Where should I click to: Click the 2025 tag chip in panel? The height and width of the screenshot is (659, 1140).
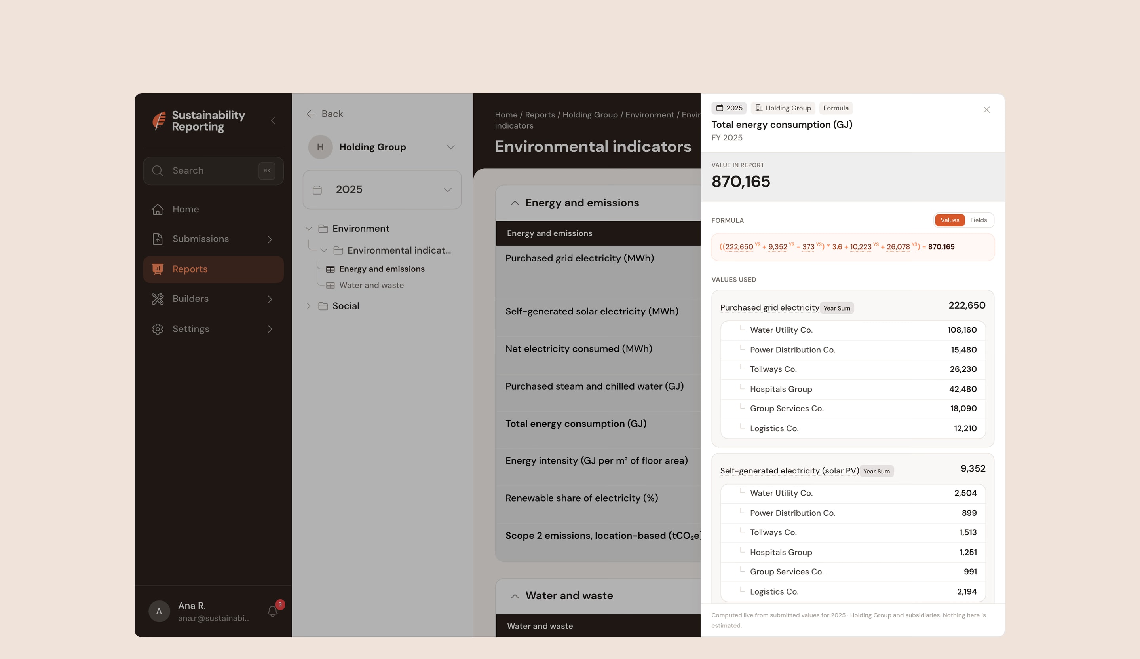pos(729,108)
